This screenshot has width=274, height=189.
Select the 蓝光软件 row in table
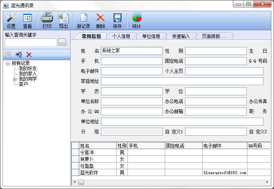pyautogui.click(x=98, y=173)
